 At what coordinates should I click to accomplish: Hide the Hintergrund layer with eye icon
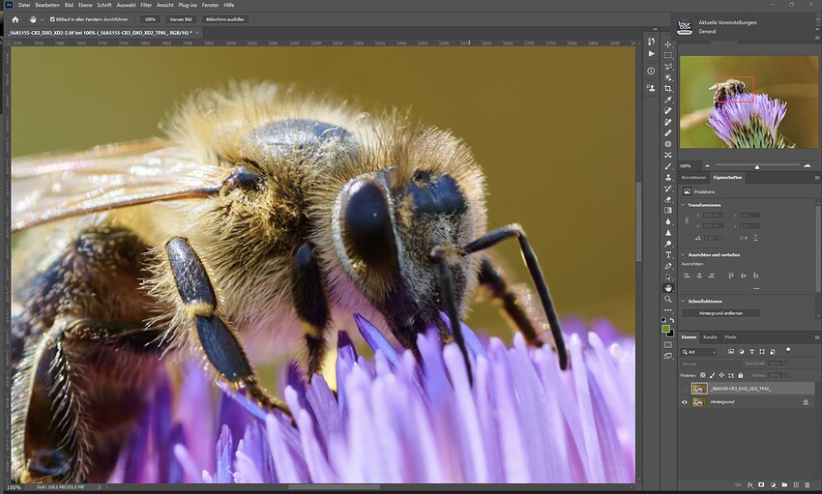tap(684, 402)
